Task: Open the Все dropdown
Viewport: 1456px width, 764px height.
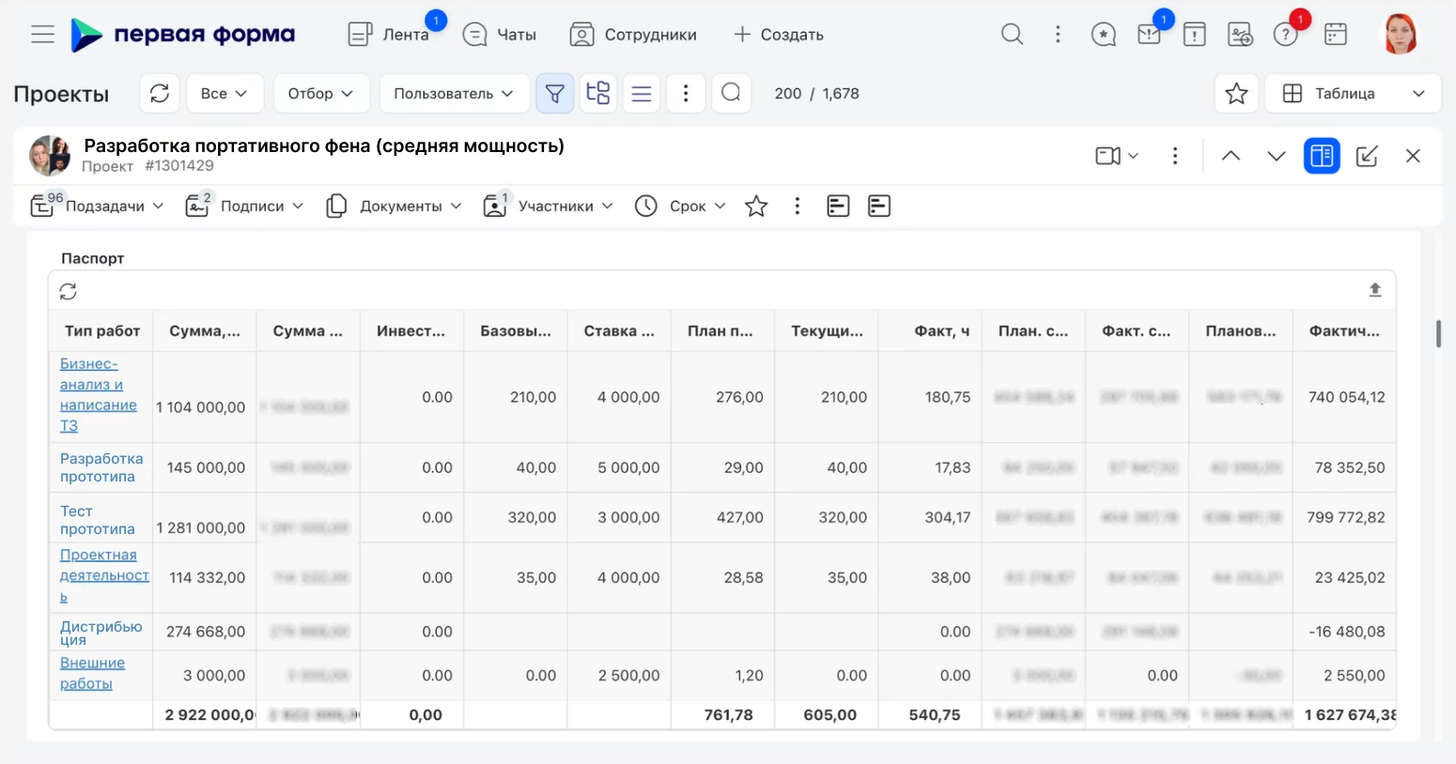Action: point(225,93)
